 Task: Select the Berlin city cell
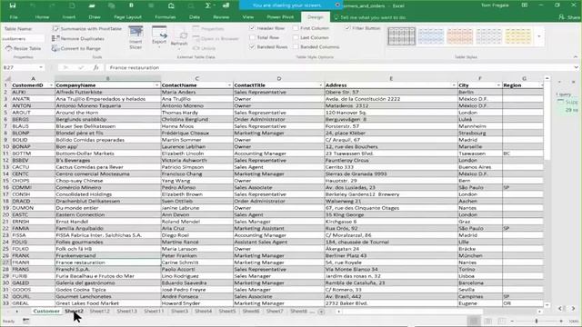(480, 92)
